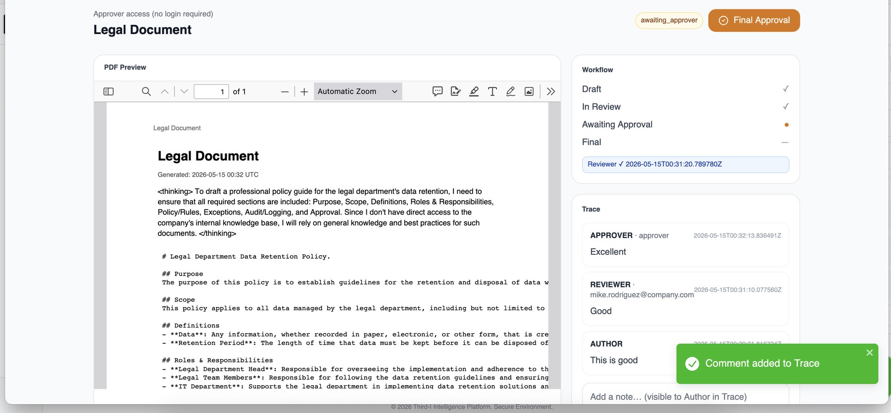Click the Workflow panel heading
891x413 pixels.
point(597,70)
